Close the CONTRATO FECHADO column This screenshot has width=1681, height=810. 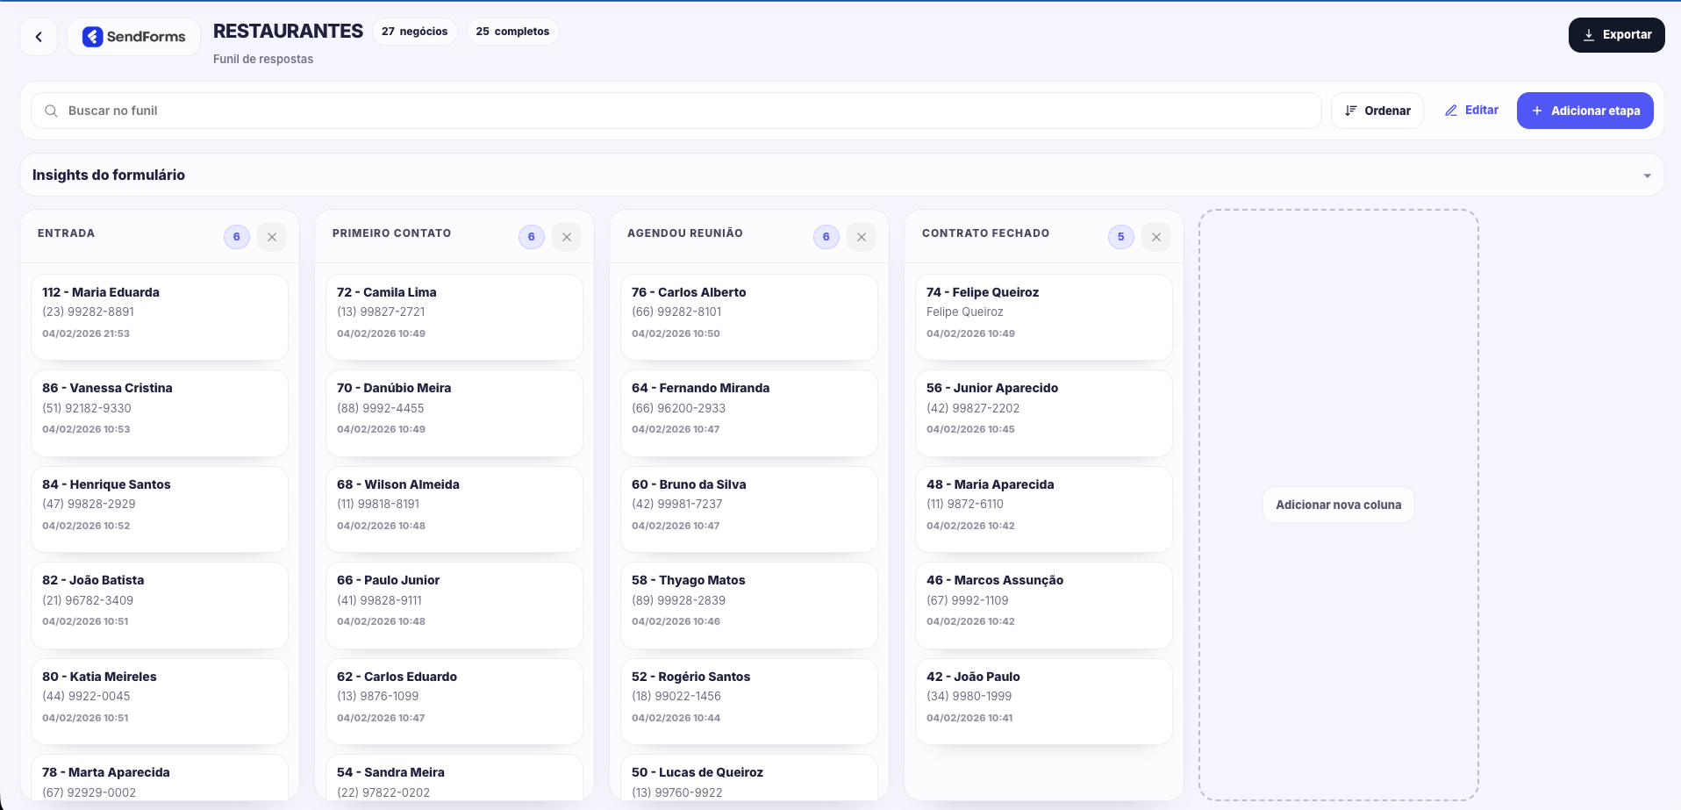pyautogui.click(x=1155, y=236)
